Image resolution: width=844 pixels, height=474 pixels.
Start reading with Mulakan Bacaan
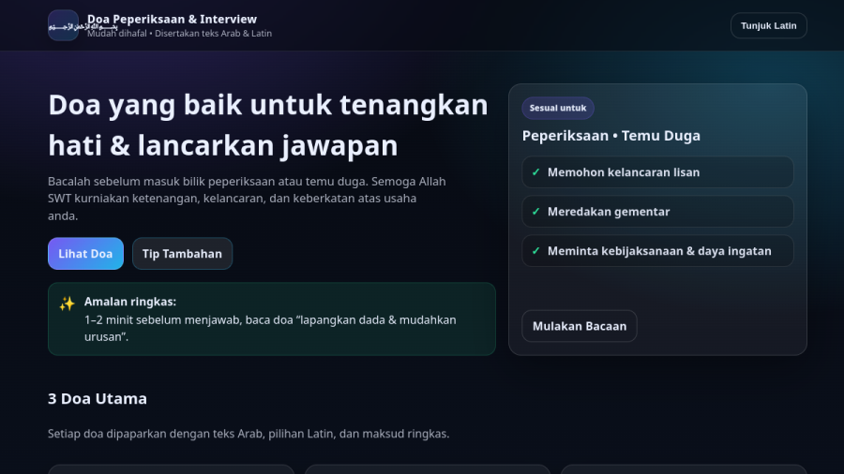(x=580, y=326)
